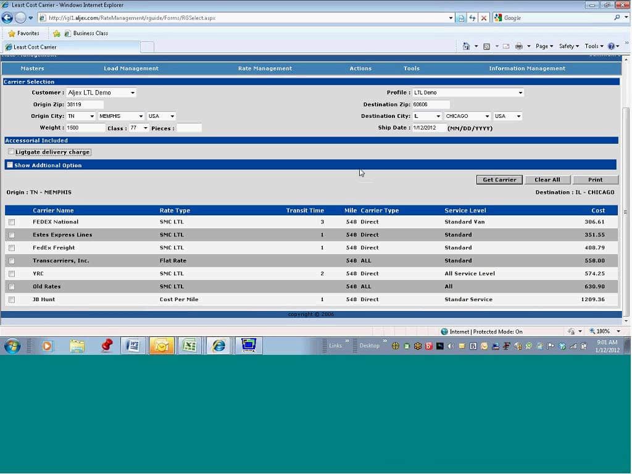
Task: Open Favorites star button
Action: [24, 33]
